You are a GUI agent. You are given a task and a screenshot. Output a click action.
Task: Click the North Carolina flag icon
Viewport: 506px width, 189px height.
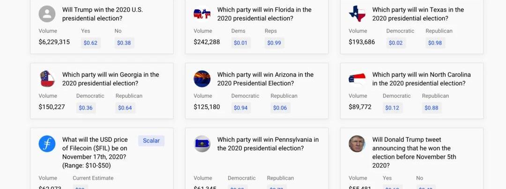click(x=357, y=79)
